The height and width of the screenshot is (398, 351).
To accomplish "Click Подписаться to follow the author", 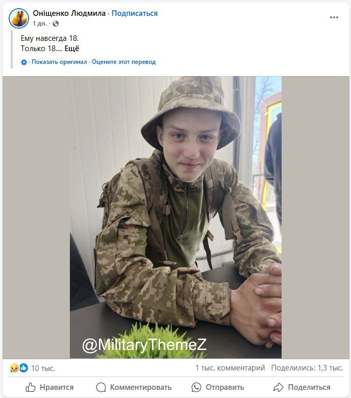I will 135,13.
